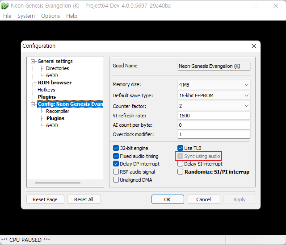Select Directories in the tree
The height and width of the screenshot is (245, 286).
[58, 68]
